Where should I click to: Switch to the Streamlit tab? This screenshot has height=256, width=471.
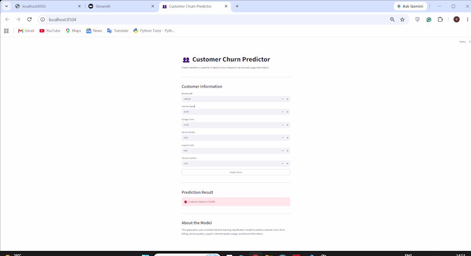pyautogui.click(x=121, y=6)
